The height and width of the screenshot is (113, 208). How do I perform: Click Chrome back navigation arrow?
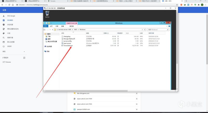2,5
